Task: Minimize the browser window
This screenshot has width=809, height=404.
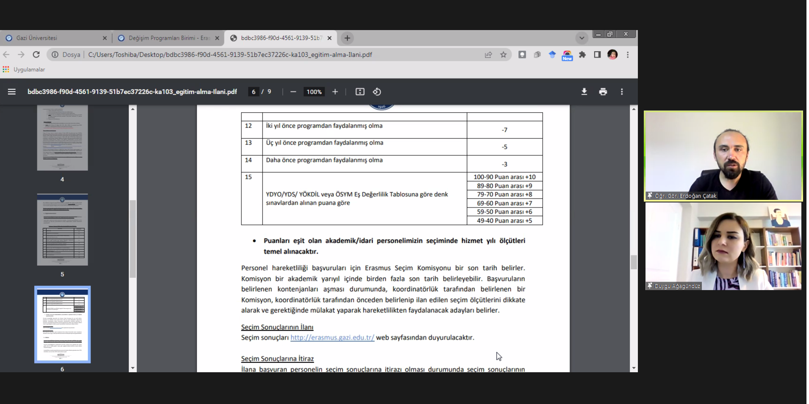Action: (x=598, y=34)
